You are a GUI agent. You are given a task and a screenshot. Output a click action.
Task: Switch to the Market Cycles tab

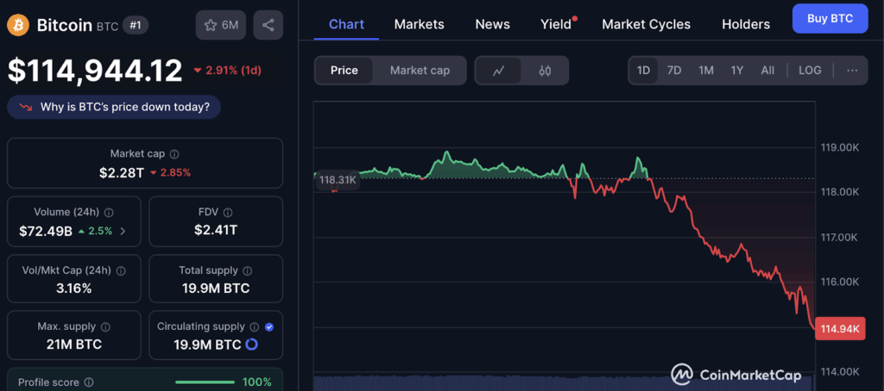pyautogui.click(x=646, y=24)
